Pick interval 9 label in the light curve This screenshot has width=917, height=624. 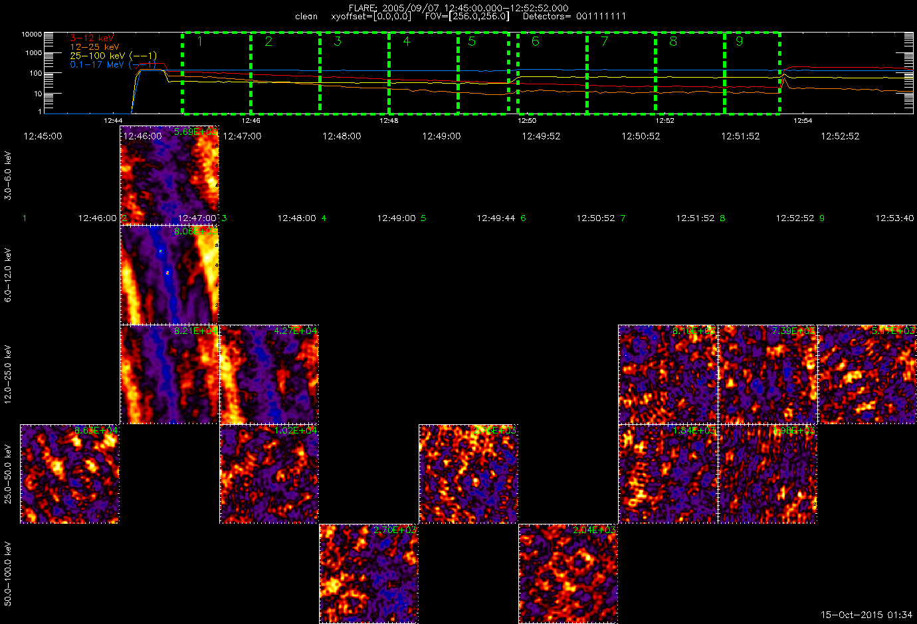coord(740,41)
